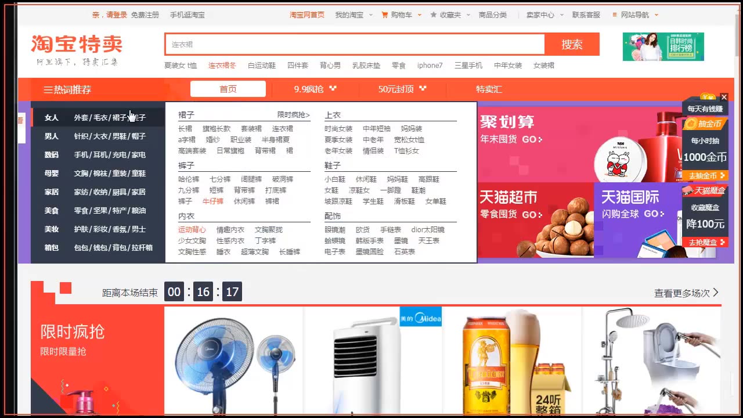The width and height of the screenshot is (743, 418).
Task: Click hot search 三星手机
Action: pos(468,65)
